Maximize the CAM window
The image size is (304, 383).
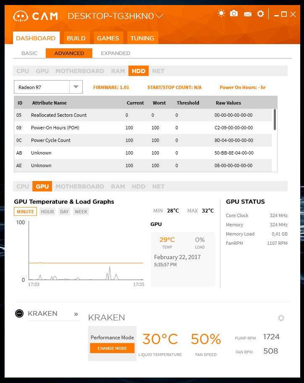pyautogui.click(x=284, y=14)
